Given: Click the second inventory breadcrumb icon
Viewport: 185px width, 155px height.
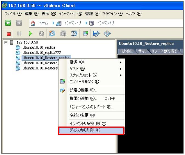Looking at the screenshot, I should [x=92, y=23].
